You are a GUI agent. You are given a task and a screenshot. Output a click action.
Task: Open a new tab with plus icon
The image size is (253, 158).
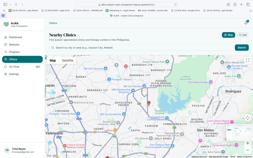pyautogui.click(x=241, y=4)
